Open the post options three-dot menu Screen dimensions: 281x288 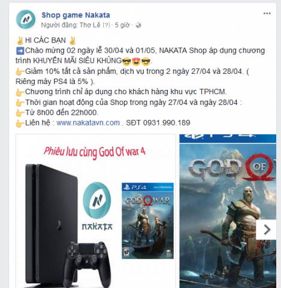coord(267,14)
